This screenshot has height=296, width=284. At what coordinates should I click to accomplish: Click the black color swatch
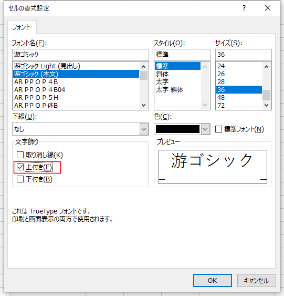177,129
